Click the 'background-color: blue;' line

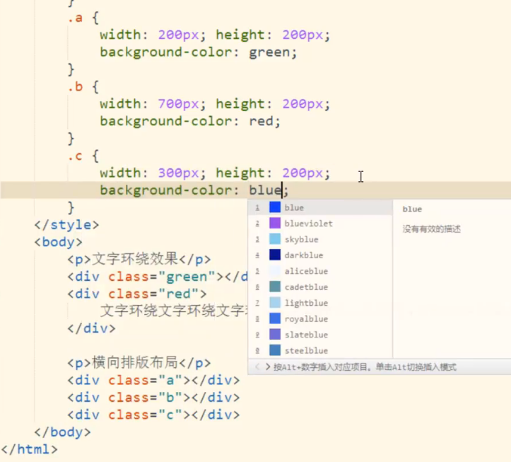[194, 190]
